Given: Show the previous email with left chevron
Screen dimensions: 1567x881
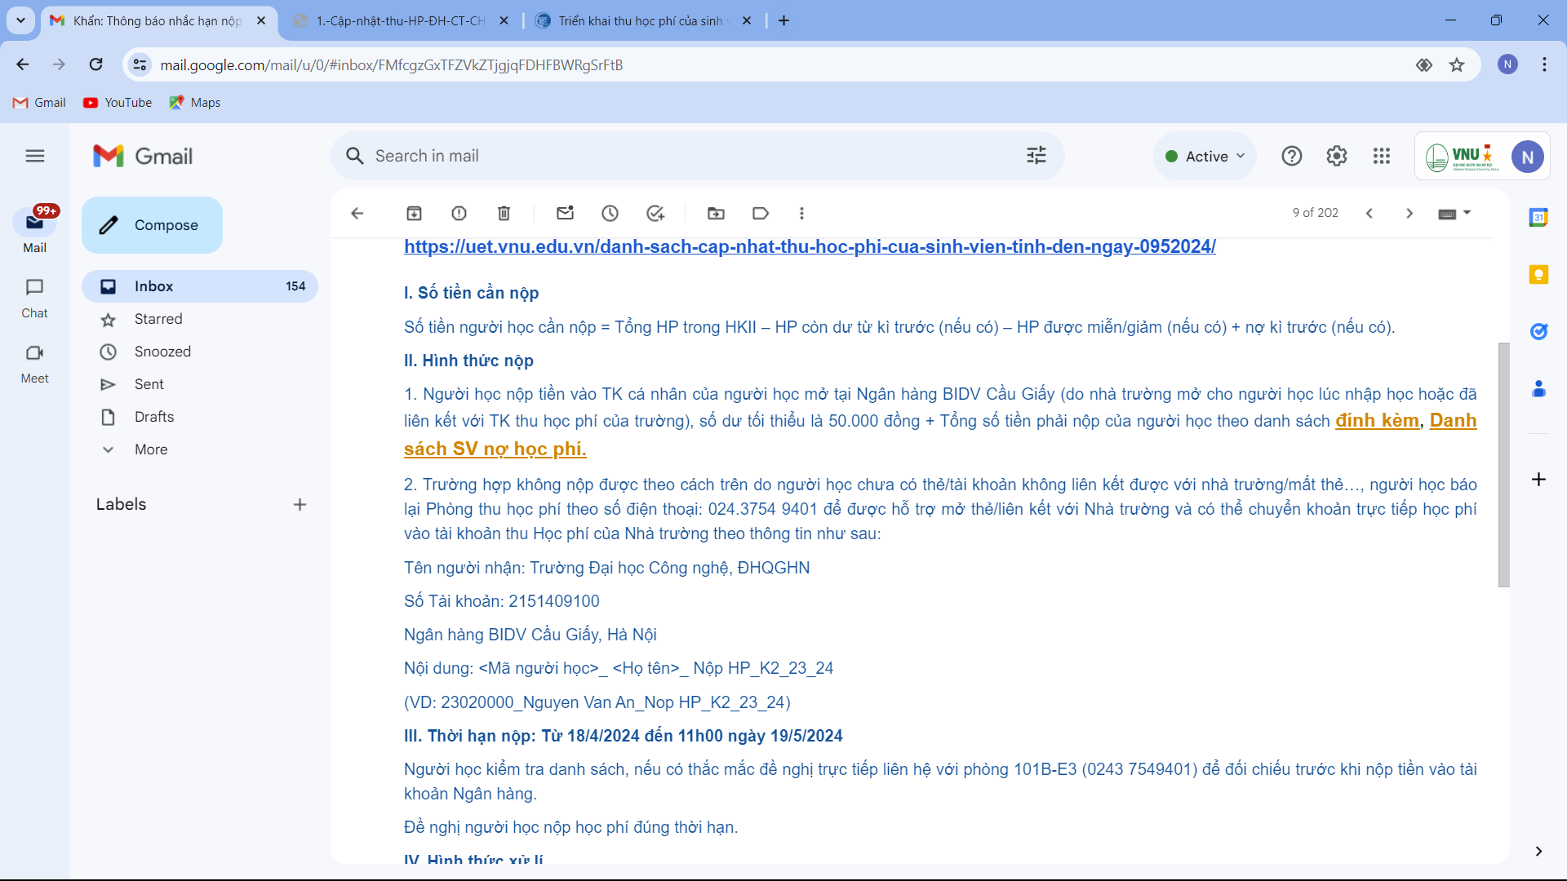Looking at the screenshot, I should pos(1369,214).
